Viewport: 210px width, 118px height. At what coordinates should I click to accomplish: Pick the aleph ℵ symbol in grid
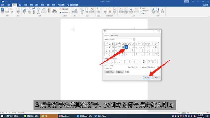coord(106,44)
